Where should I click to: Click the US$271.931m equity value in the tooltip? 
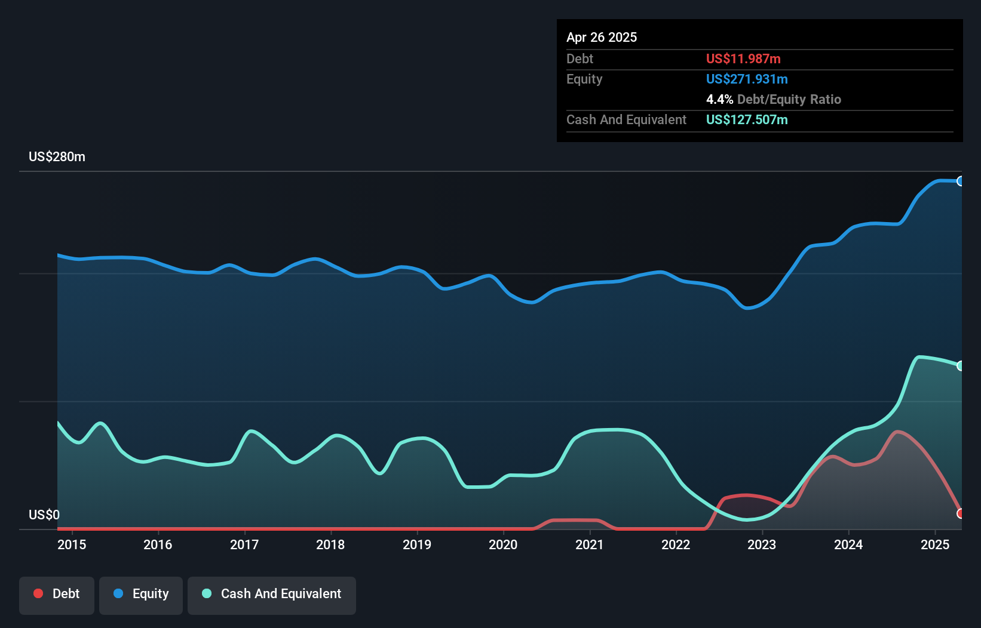click(x=747, y=79)
